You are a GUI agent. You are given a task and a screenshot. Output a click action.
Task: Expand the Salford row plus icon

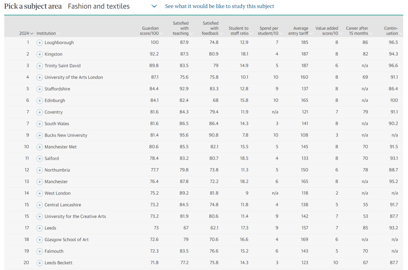(40, 159)
